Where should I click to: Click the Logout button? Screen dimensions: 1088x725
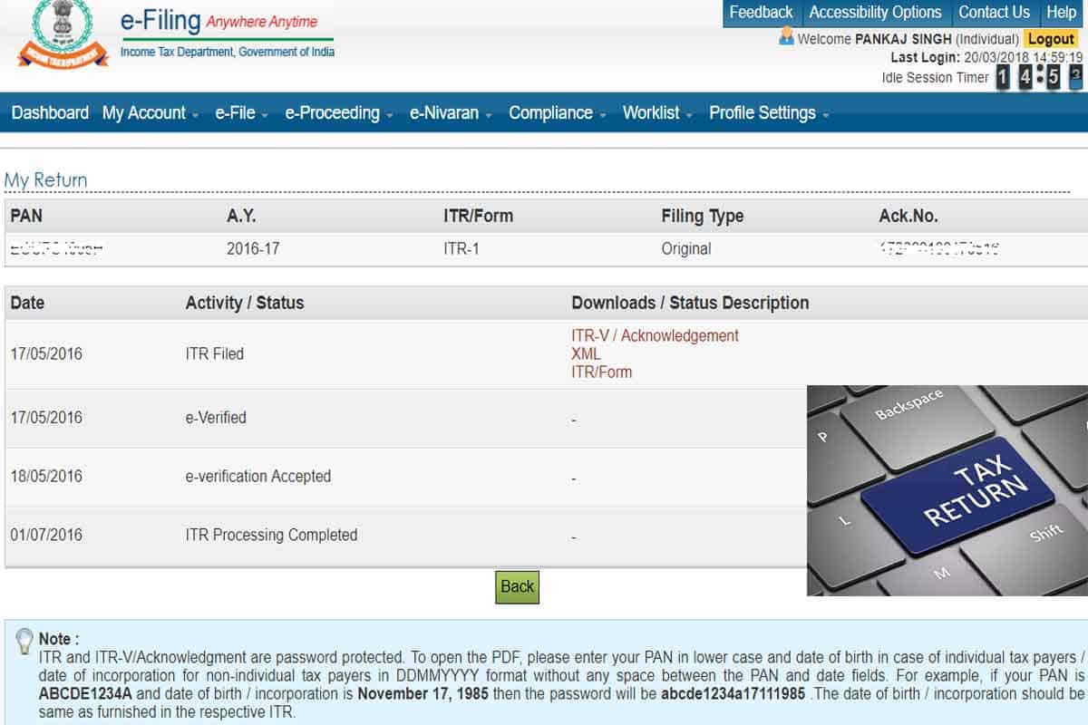[1051, 39]
